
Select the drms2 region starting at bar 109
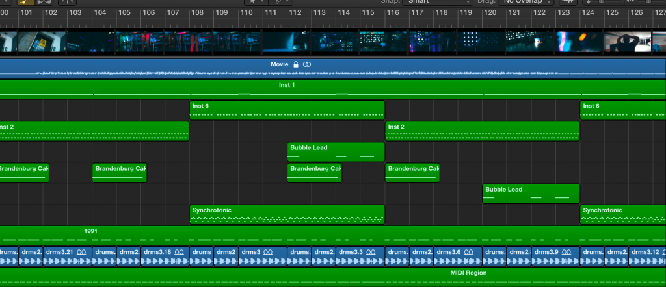[226, 256]
